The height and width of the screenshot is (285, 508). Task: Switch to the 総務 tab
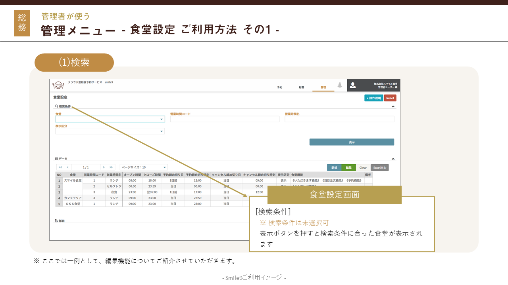coord(302,87)
